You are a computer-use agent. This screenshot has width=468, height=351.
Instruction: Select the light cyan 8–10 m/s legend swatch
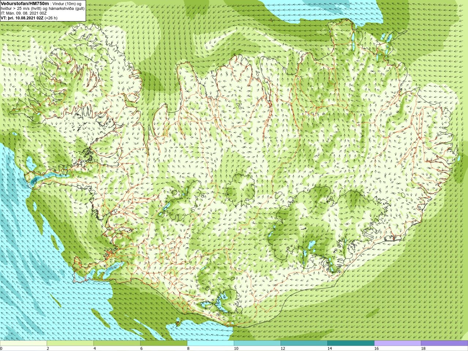[x=211, y=343]
